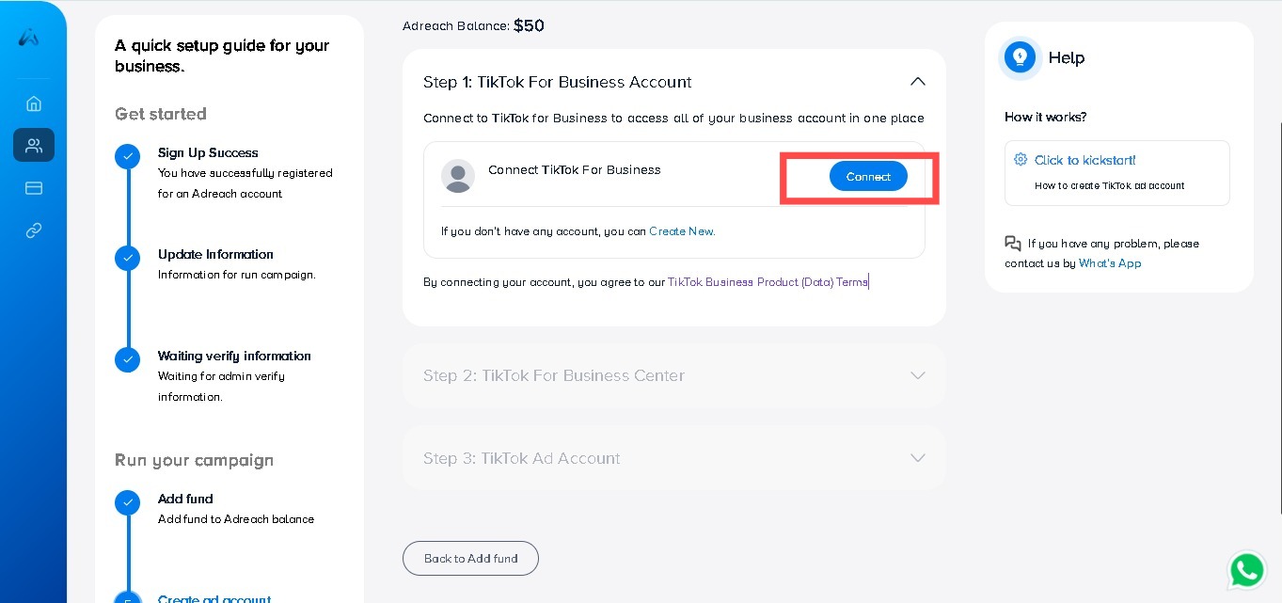The image size is (1282, 603).
Task: Click the link chain sidebar icon
Action: pyautogui.click(x=34, y=230)
